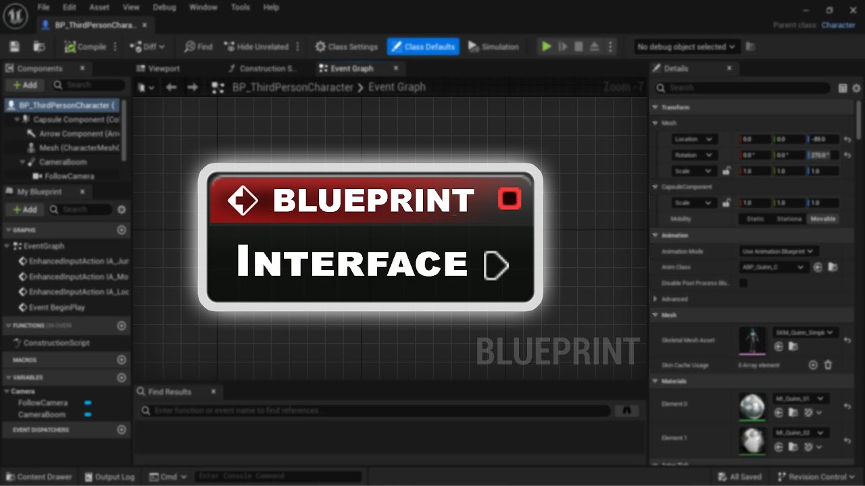Open Class Settings
Image resolution: width=865 pixels, height=486 pixels.
346,47
